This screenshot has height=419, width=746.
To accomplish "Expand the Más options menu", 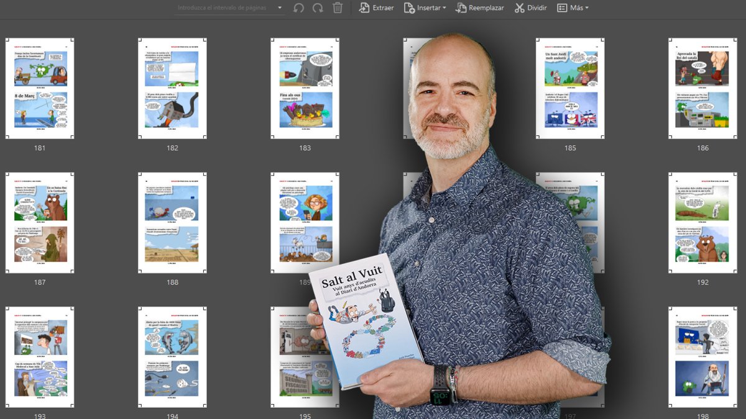I will [573, 8].
